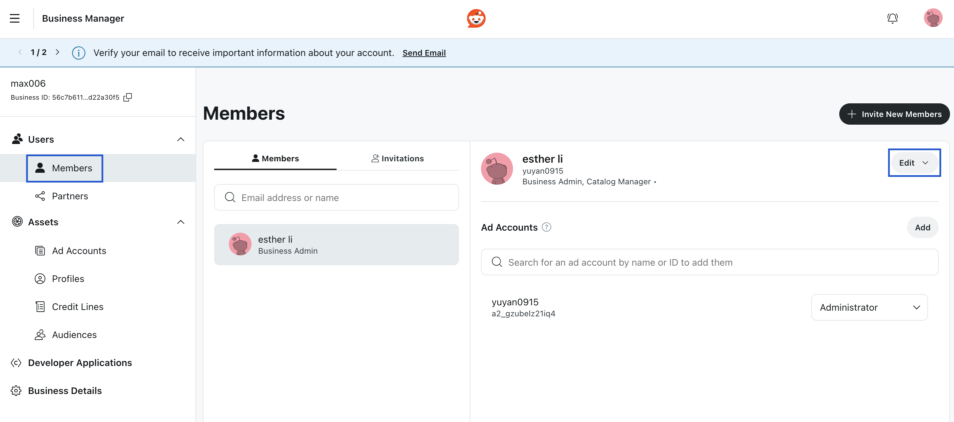954x422 pixels.
Task: Copy the Business ID
Action: (127, 97)
